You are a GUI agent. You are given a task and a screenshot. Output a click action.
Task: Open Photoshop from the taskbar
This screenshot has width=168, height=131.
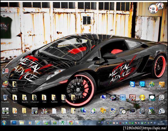(14, 123)
